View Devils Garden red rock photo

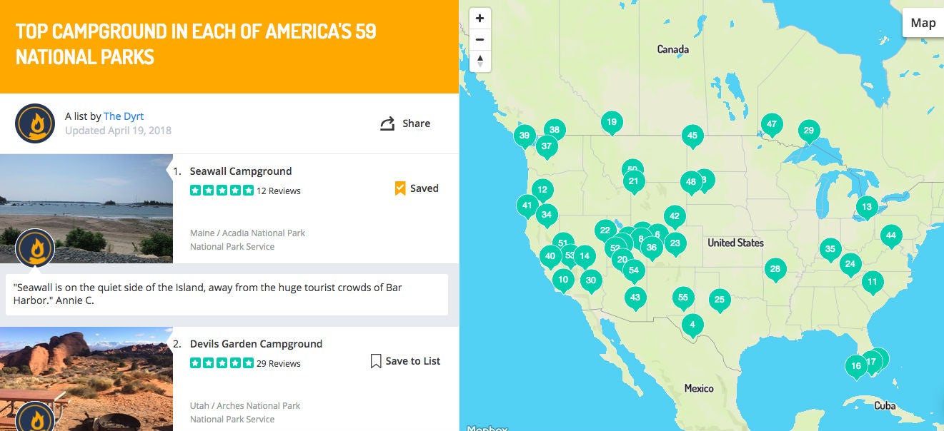[86, 379]
